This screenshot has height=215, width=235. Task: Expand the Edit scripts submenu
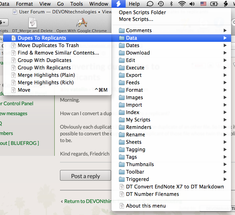pos(171,60)
